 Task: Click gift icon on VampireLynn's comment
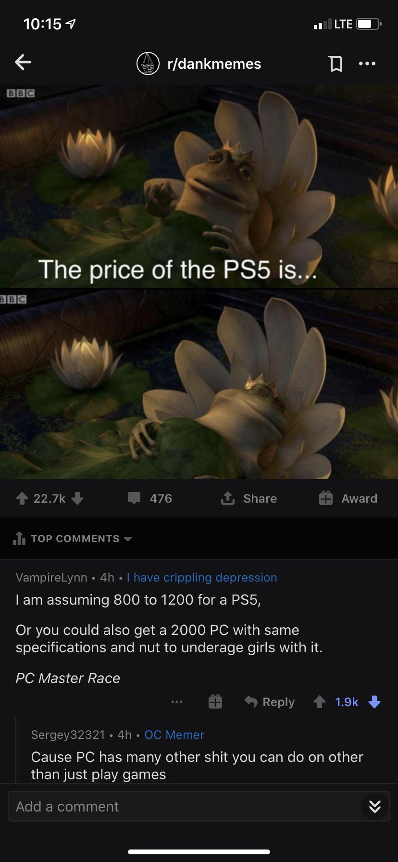[x=215, y=702]
